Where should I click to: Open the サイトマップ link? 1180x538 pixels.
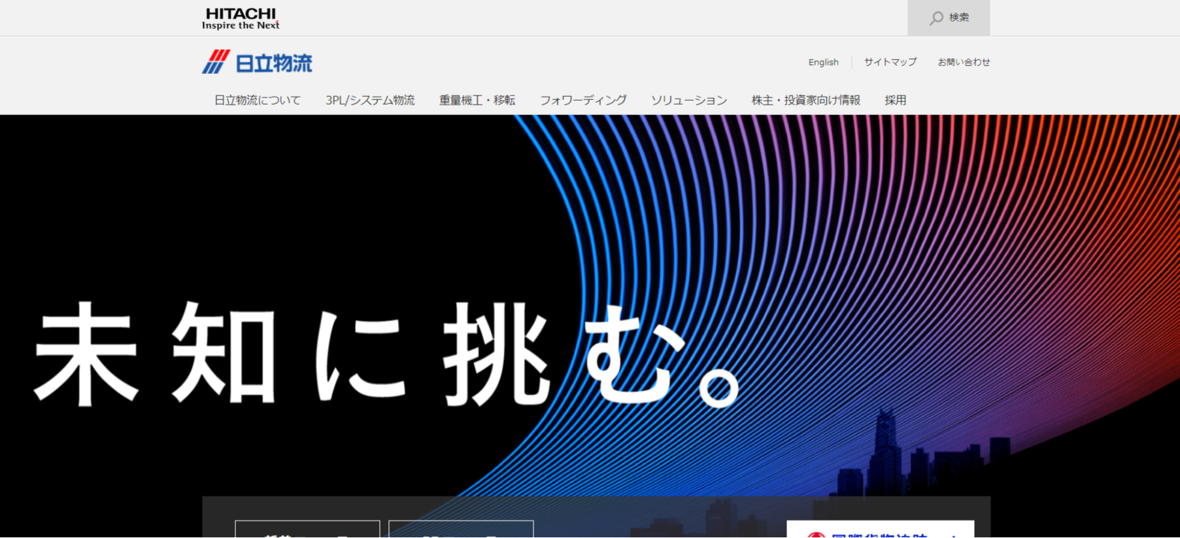click(890, 62)
